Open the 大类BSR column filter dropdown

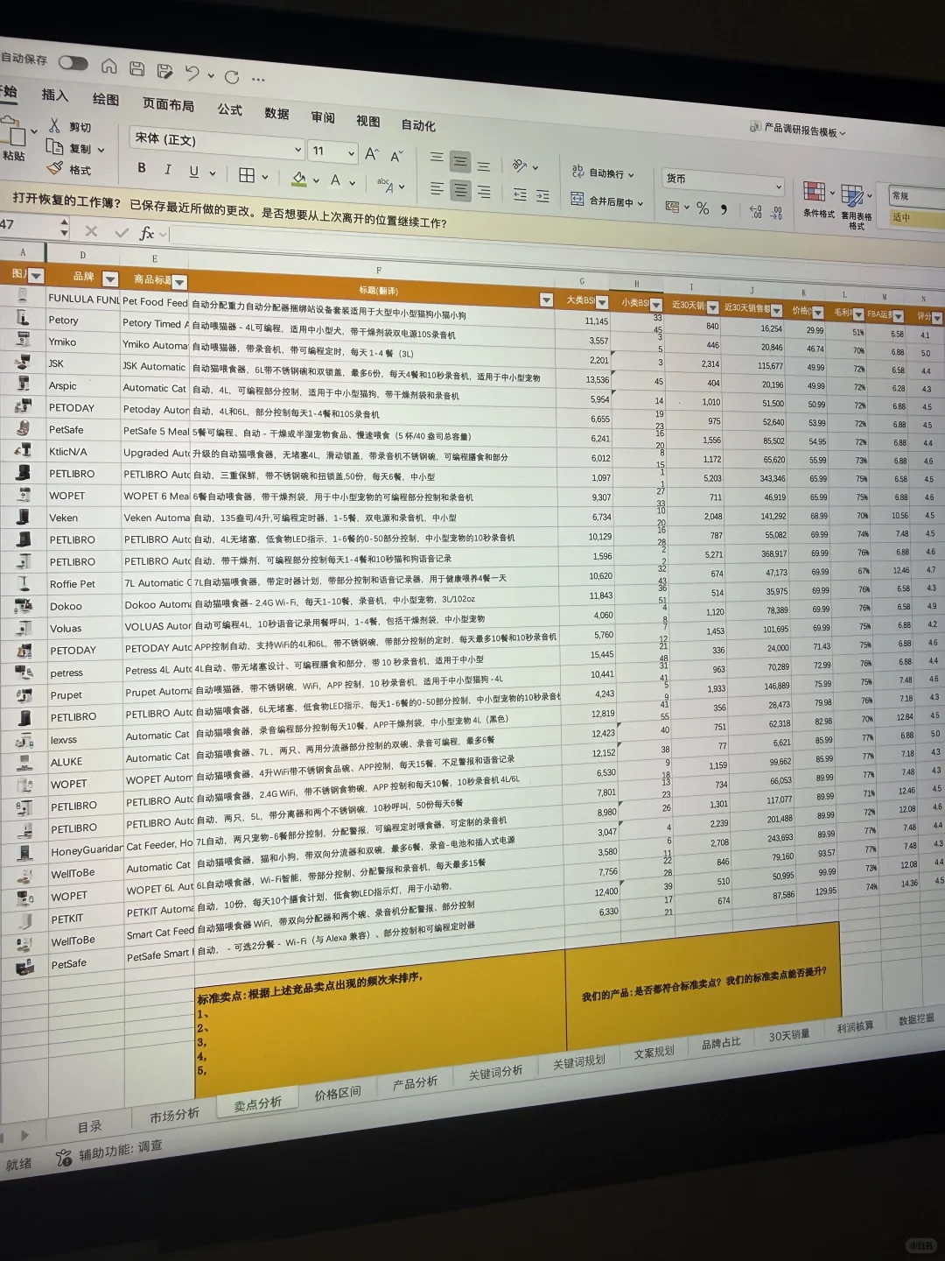point(601,302)
